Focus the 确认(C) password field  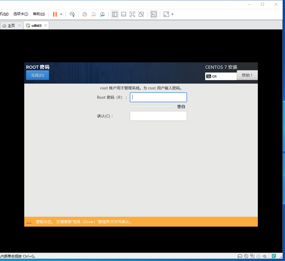click(x=158, y=116)
